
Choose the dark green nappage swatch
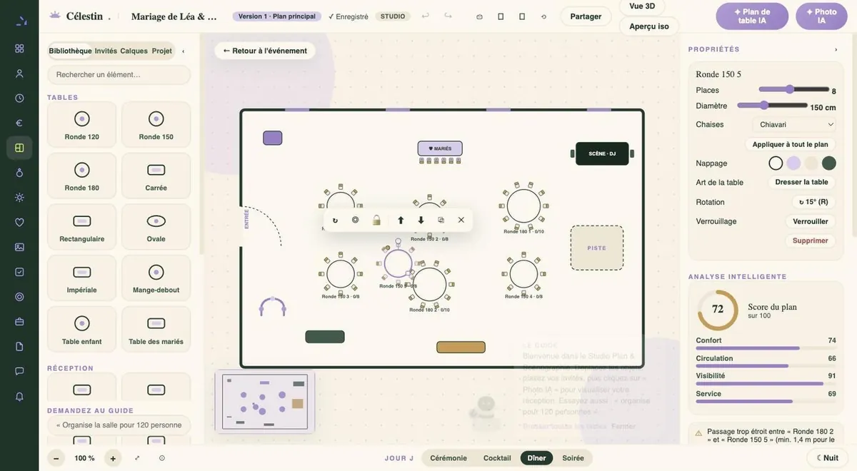click(828, 163)
